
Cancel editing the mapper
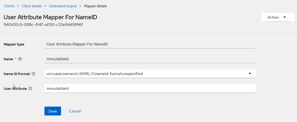(75, 111)
